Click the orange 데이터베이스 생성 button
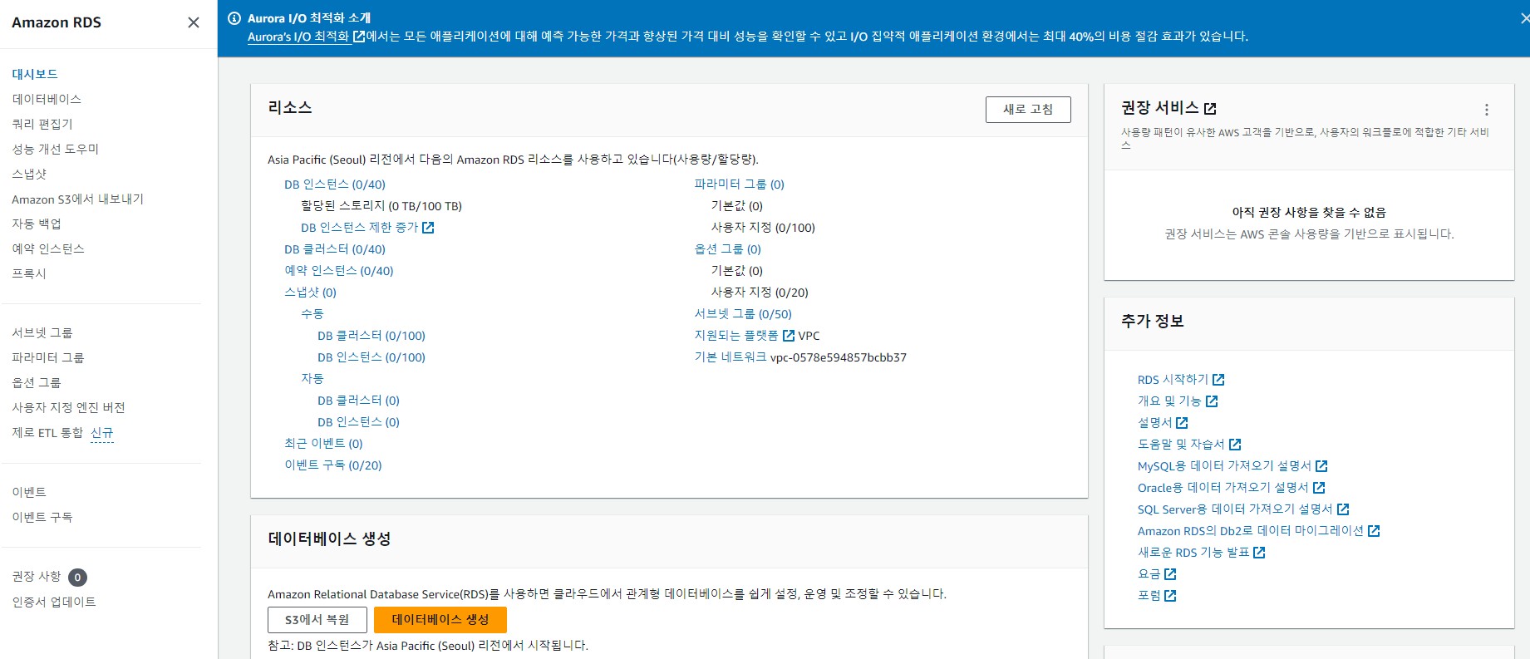The width and height of the screenshot is (1530, 659). [440, 620]
